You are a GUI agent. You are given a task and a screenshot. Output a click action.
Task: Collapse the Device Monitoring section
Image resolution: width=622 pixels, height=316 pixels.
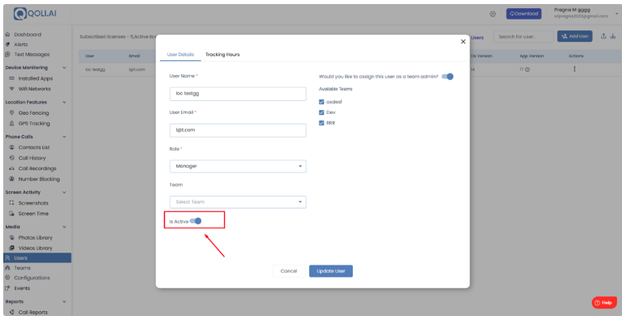click(x=64, y=68)
